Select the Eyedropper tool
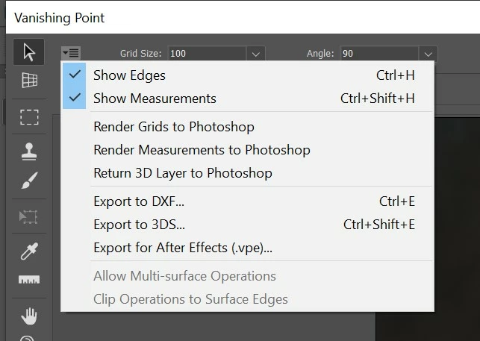Screen dimensions: 480x341 [29, 251]
